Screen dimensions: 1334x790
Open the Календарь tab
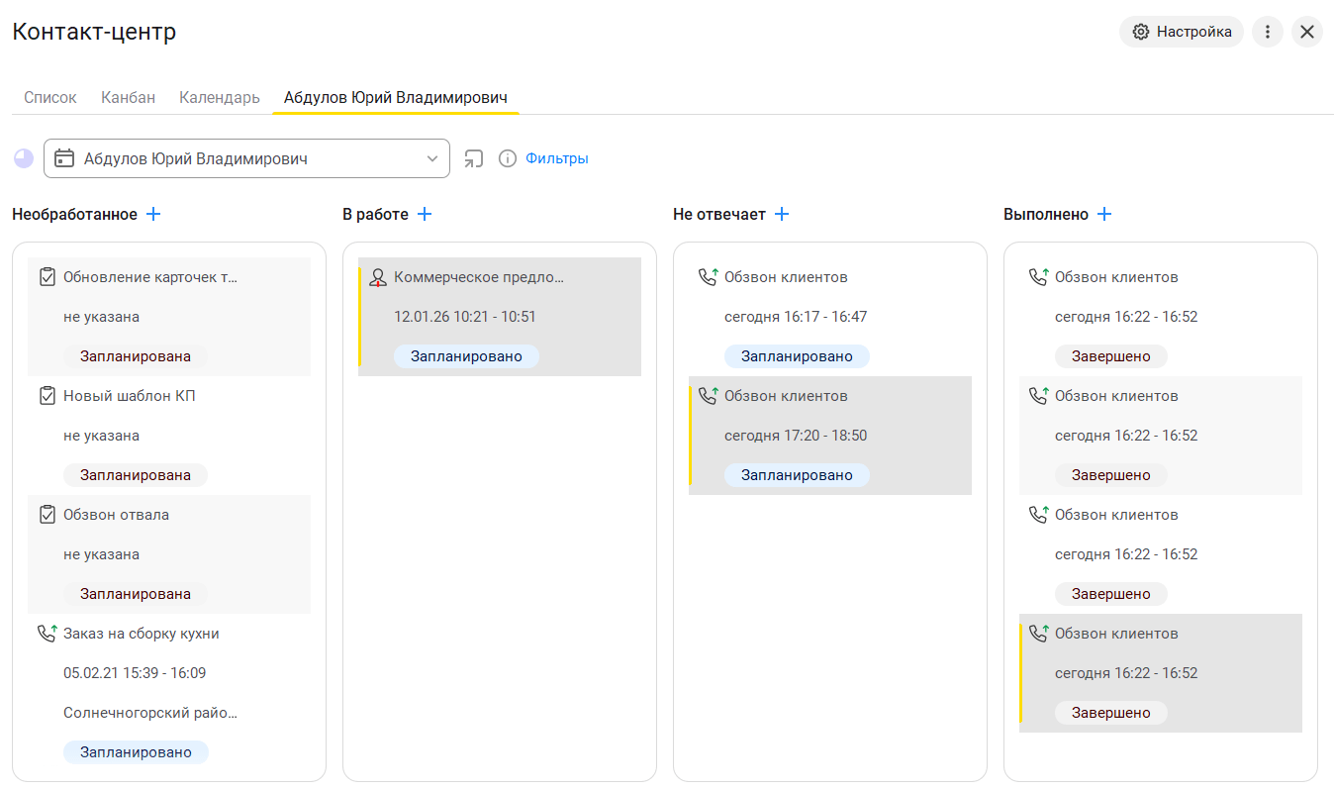[x=219, y=97]
